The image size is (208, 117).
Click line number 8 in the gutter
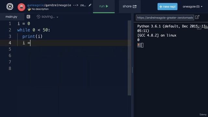click(x=10, y=69)
